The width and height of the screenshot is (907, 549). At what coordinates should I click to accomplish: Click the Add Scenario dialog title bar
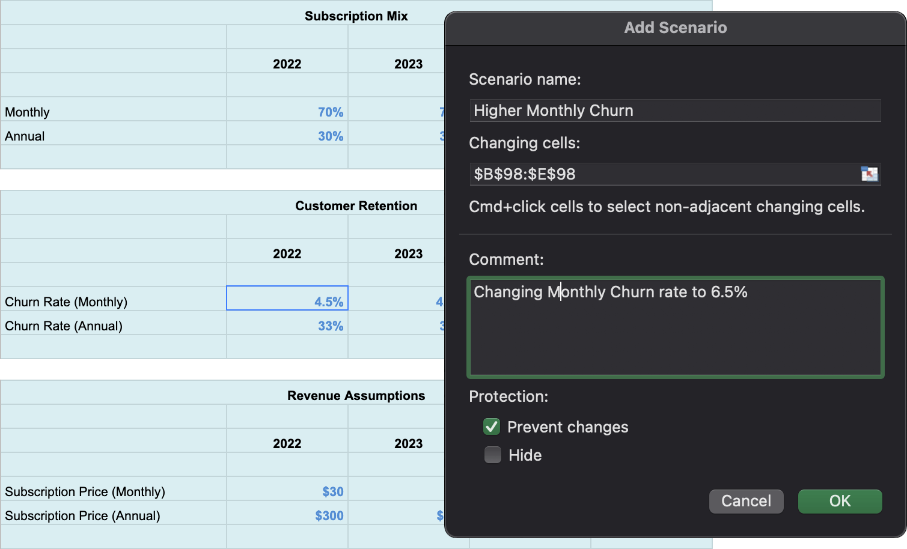click(x=675, y=28)
